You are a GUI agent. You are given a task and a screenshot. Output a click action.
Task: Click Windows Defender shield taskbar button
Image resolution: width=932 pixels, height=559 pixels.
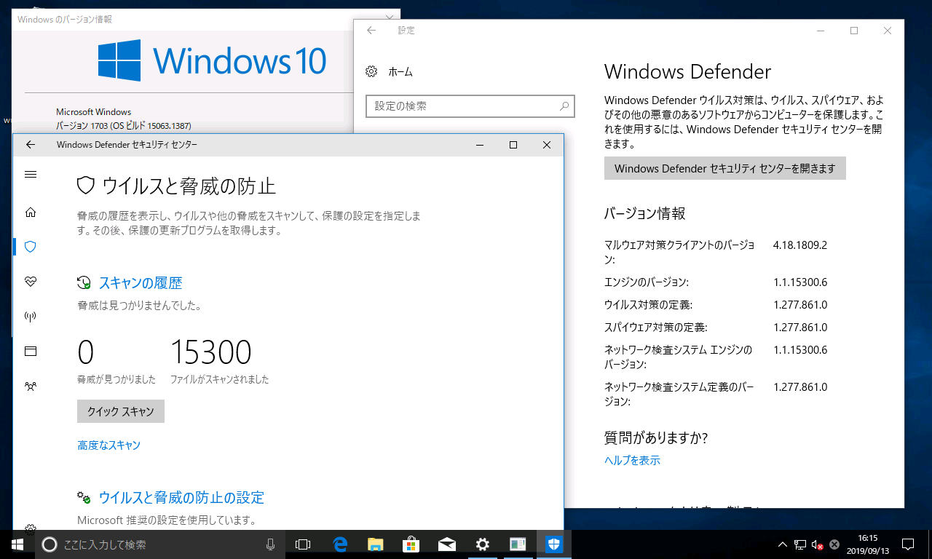(553, 544)
